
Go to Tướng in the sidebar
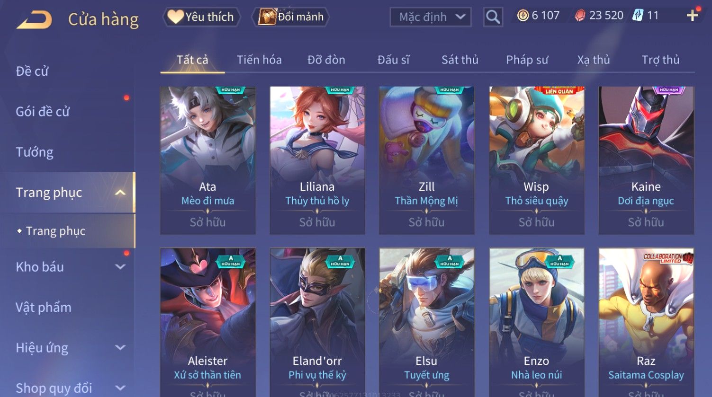(35, 152)
